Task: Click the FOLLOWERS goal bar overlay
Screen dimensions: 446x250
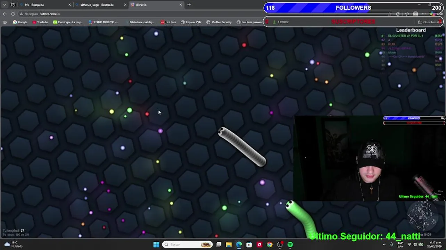Action: 353,8
